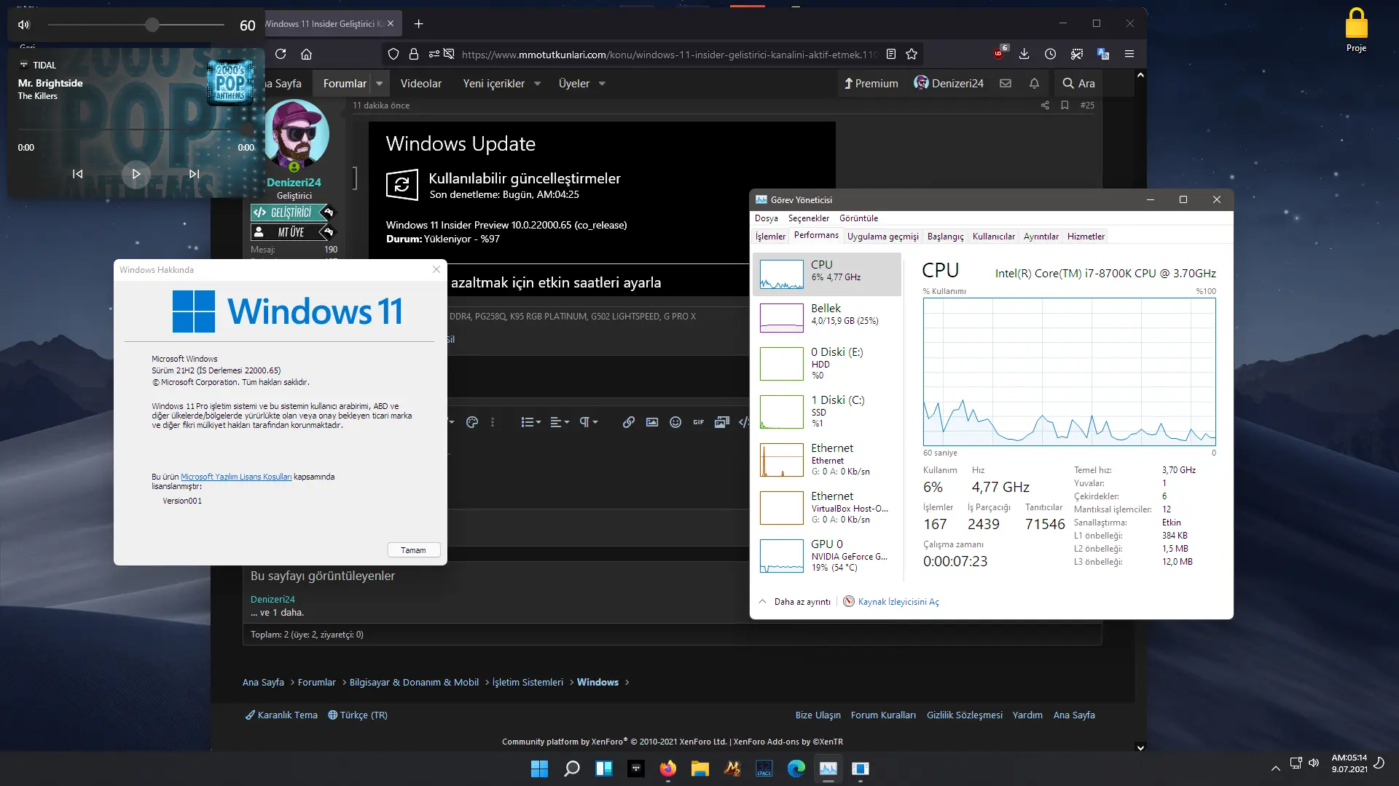Viewport: 1399px width, 786px height.
Task: Open the Videolar page
Action: click(421, 84)
